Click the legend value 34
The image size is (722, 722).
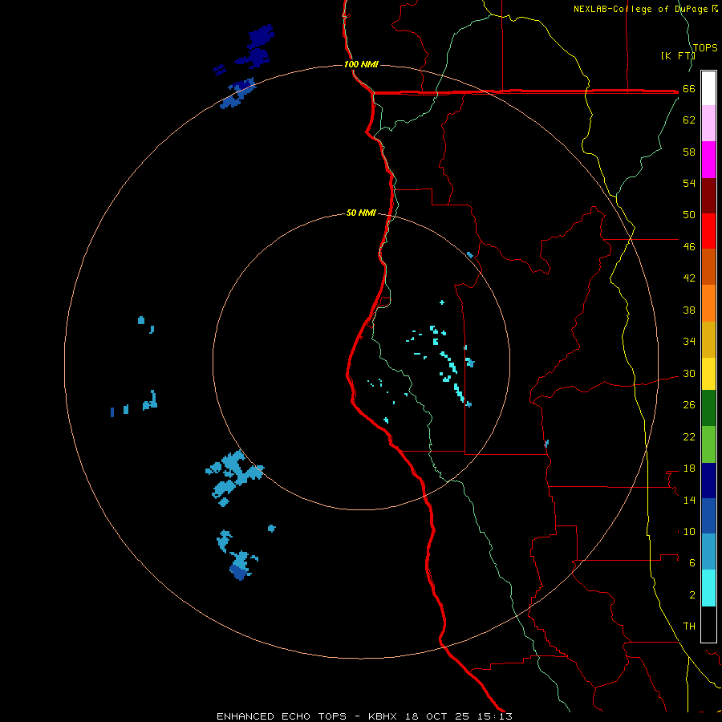[x=689, y=341]
